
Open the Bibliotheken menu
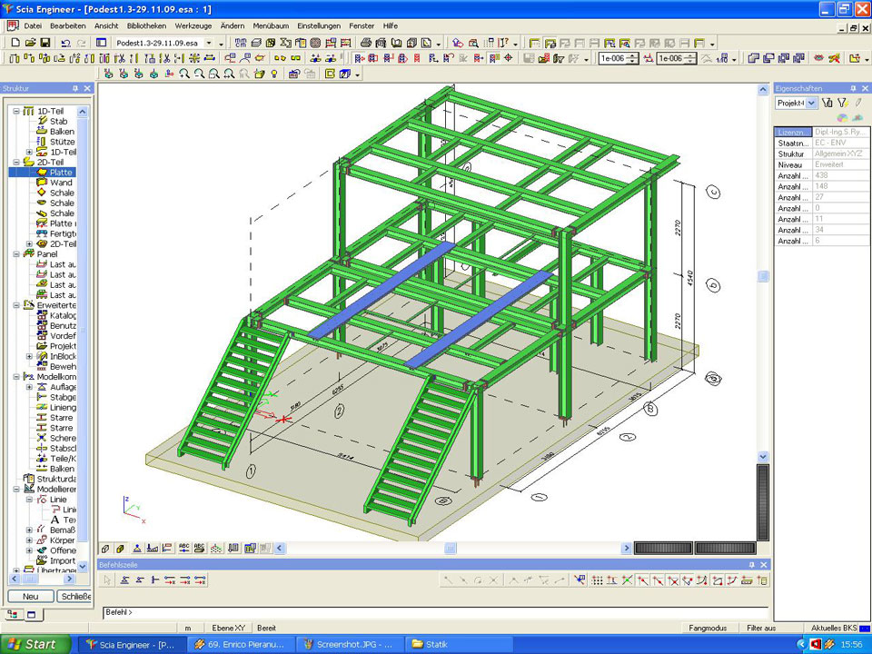pos(146,26)
